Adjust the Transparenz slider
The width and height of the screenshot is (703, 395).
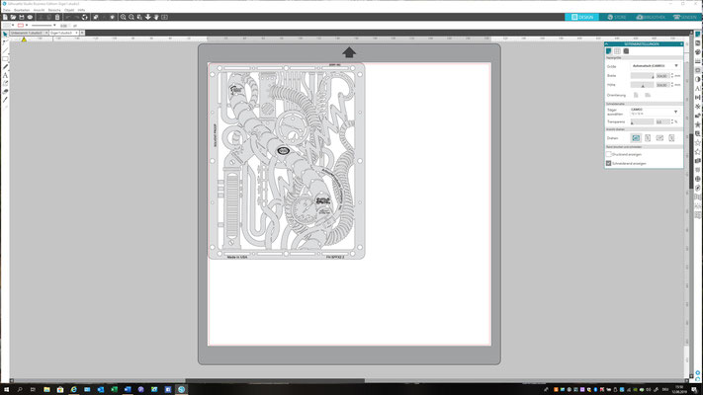pyautogui.click(x=643, y=121)
